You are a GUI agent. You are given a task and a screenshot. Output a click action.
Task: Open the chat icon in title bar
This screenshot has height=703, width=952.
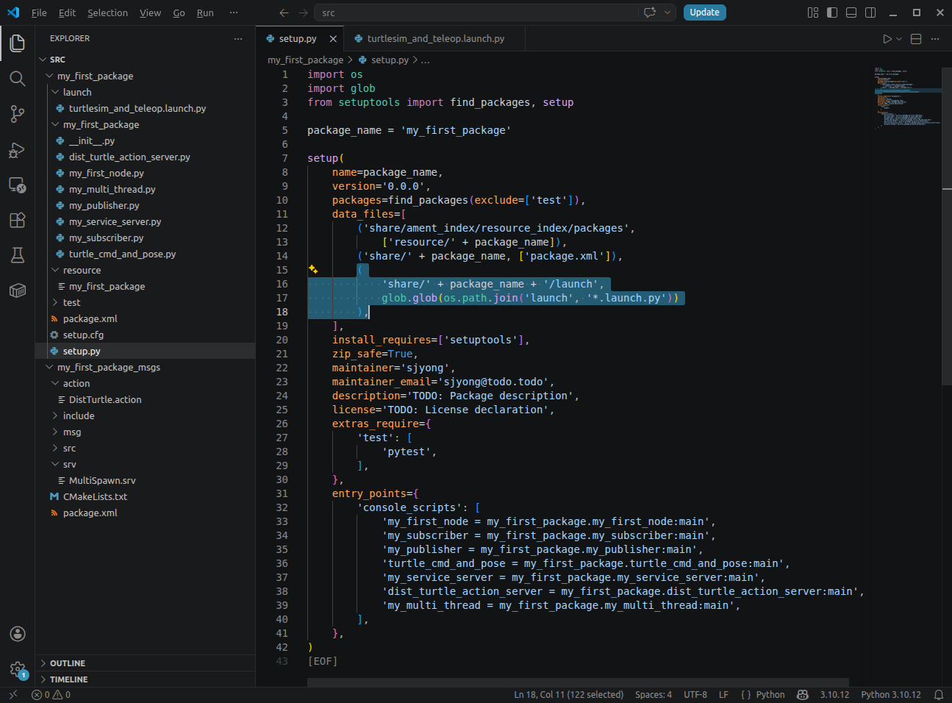pos(650,13)
